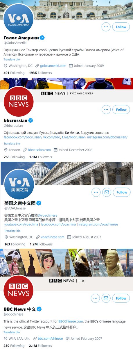Open voachinese.com website link
This screenshot has height=349, width=133.
coord(53,237)
